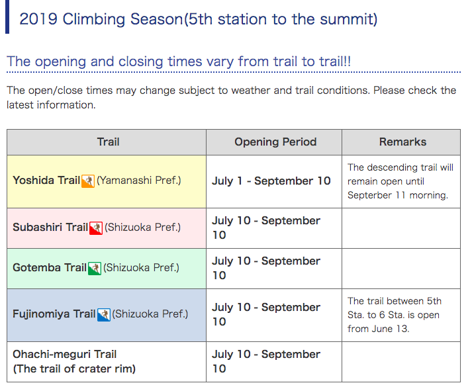Image resolution: width=470 pixels, height=387 pixels.
Task: Click the orange Yoshida Trail hiker icon
Action: point(88,181)
